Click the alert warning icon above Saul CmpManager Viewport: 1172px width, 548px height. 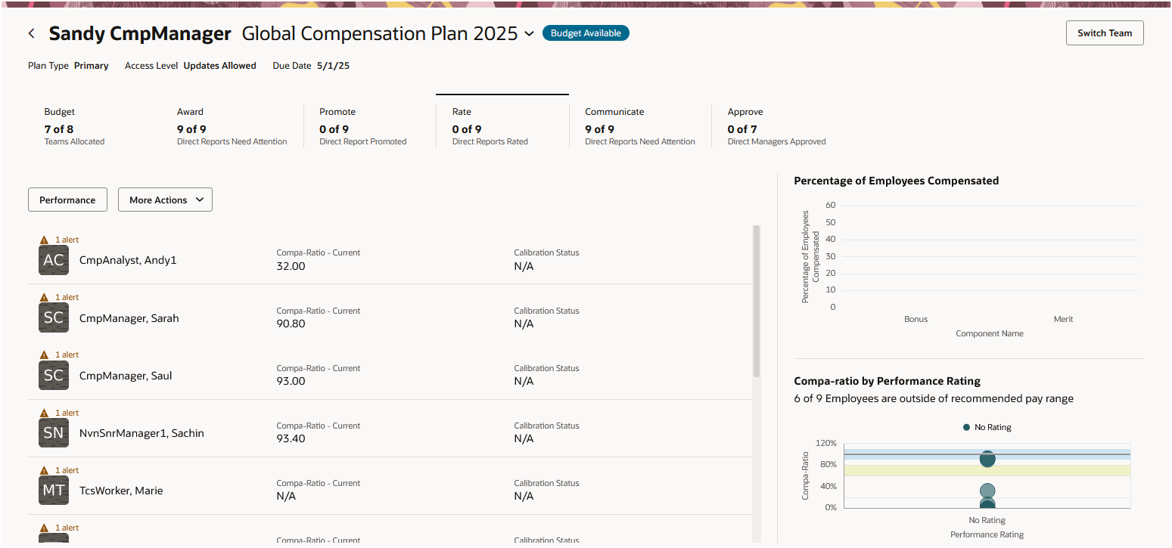pos(44,354)
